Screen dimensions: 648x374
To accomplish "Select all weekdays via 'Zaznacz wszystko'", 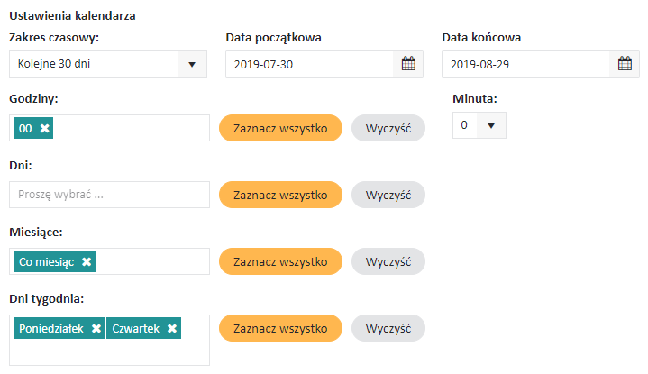I will (x=280, y=328).
